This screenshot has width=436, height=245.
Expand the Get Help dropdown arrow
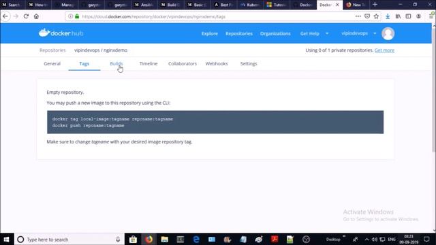[x=327, y=33]
